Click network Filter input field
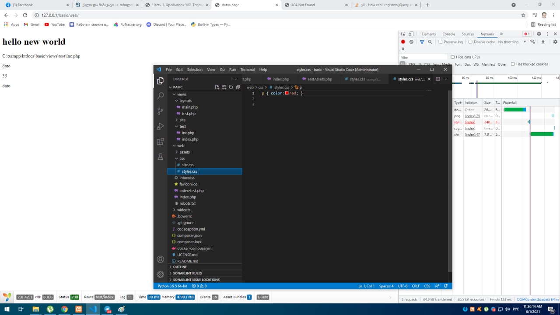This screenshot has width=560, height=315. [423, 57]
